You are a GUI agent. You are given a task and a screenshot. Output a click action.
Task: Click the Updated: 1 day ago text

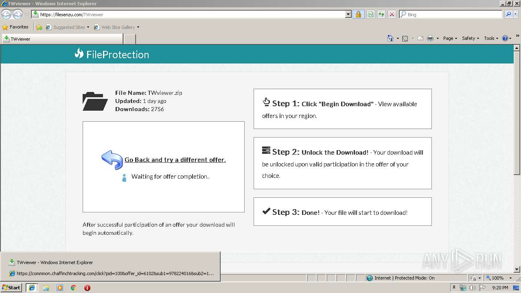tap(141, 101)
